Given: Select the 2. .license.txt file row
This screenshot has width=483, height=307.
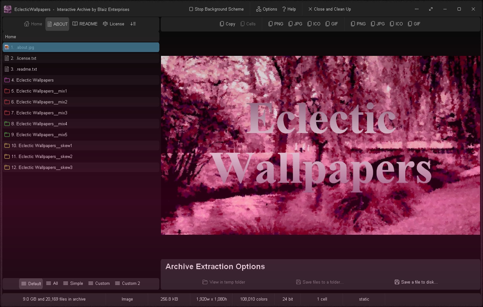Looking at the screenshot, I should (81, 58).
